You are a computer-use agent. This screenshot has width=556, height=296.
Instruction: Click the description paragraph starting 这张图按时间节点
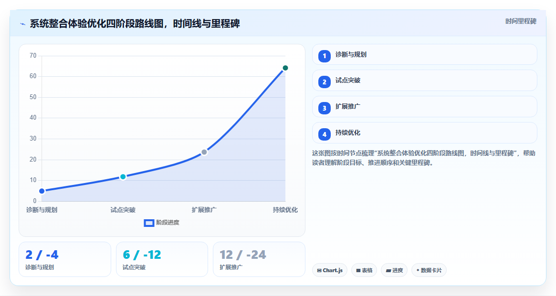click(424, 158)
